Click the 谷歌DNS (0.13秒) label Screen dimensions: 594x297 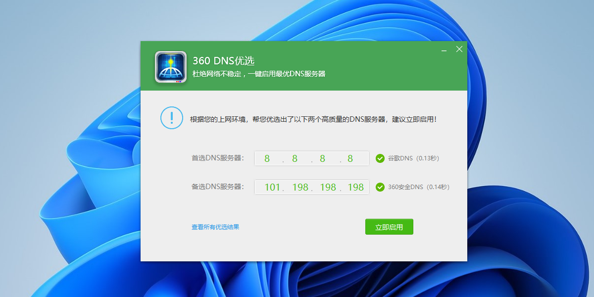coord(413,158)
